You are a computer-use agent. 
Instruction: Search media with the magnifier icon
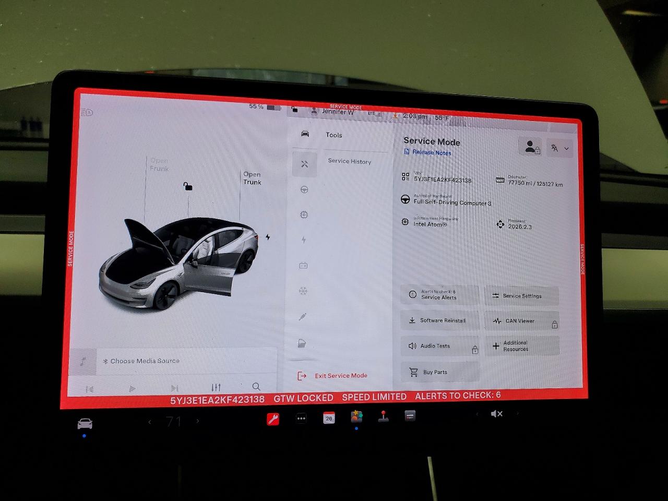(x=256, y=387)
